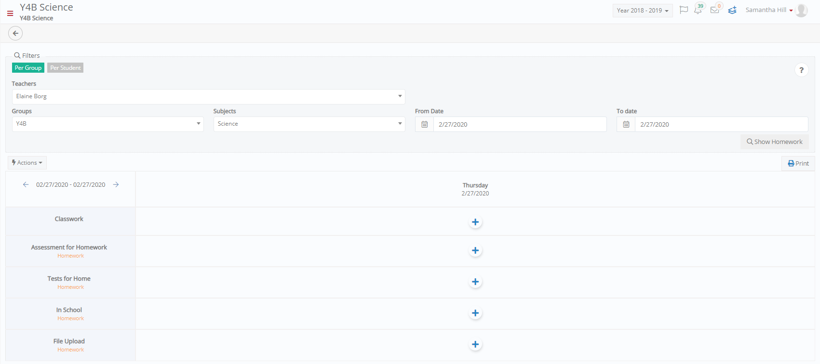The height and width of the screenshot is (364, 820).
Task: Open the Samantha Hill user menu
Action: (x=769, y=10)
